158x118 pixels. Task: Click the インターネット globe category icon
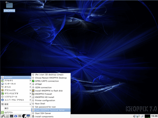[x=2, y=84]
